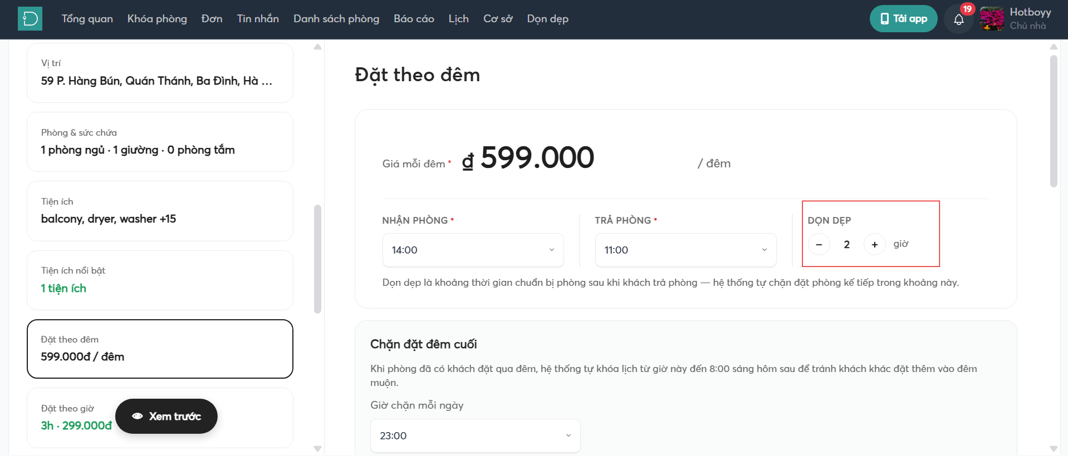Open the notifications bell
The height and width of the screenshot is (456, 1068).
959,19
